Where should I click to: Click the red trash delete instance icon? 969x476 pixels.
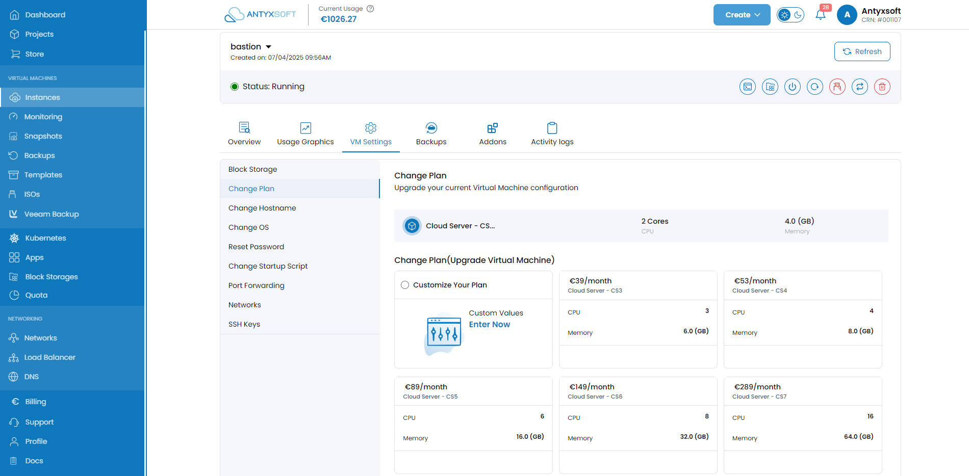coord(882,87)
